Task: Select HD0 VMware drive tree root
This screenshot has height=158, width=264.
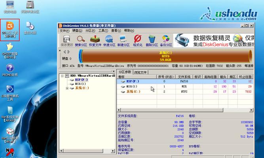Action: [93, 76]
